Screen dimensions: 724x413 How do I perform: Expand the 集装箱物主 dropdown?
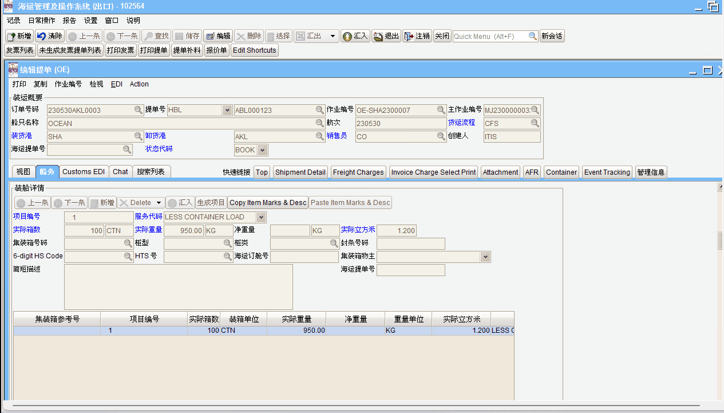click(486, 257)
